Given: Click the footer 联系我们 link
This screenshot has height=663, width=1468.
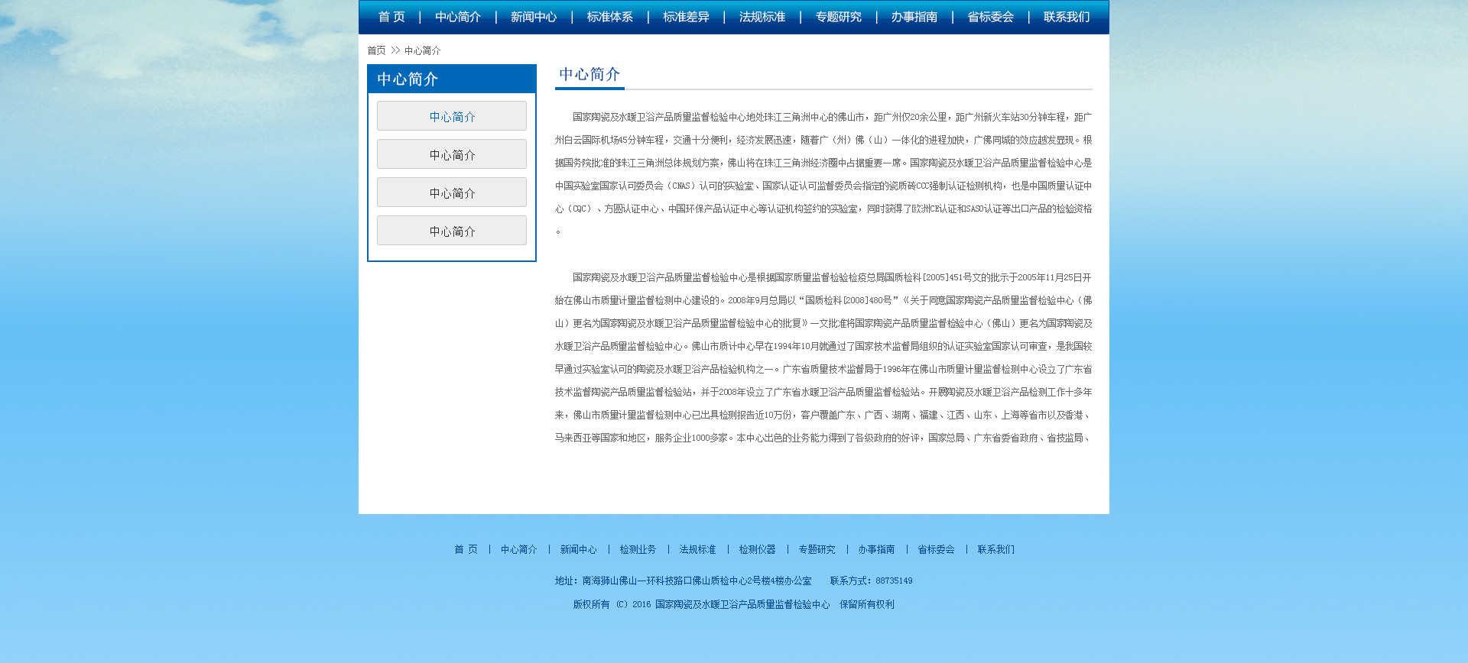Looking at the screenshot, I should tap(995, 549).
